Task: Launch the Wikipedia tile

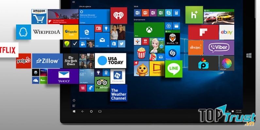Action: [47, 32]
